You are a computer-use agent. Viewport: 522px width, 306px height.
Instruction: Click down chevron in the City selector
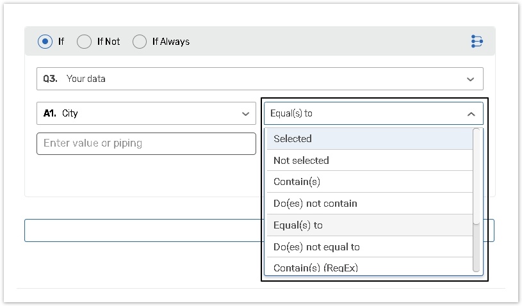tap(245, 114)
